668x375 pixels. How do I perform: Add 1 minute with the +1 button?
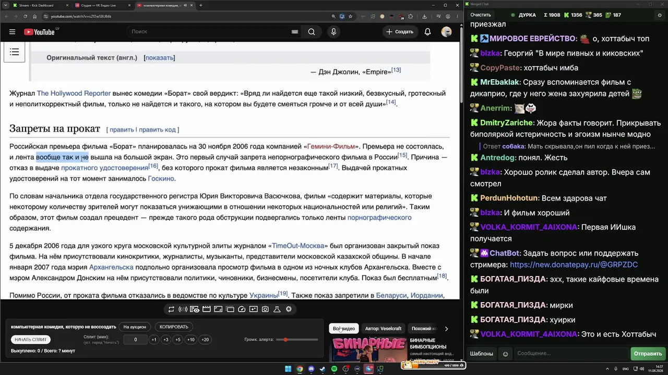pyautogui.click(x=153, y=340)
